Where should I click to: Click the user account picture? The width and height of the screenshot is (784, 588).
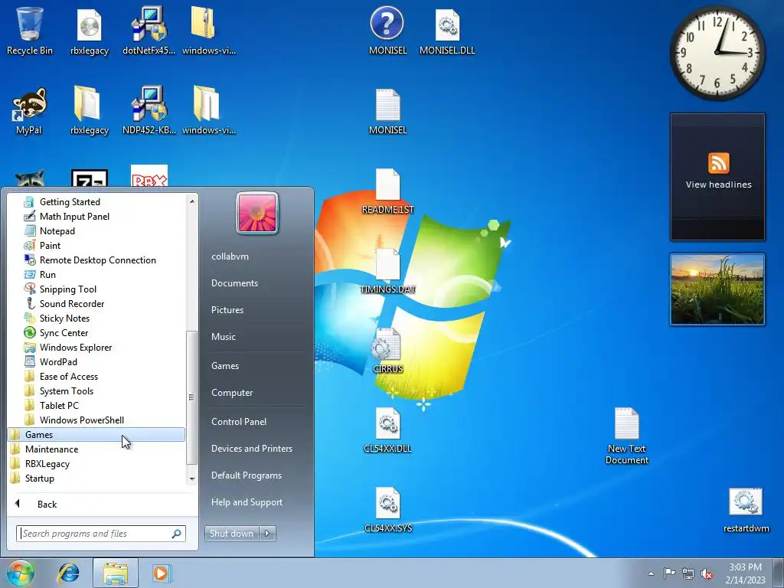pyautogui.click(x=257, y=213)
